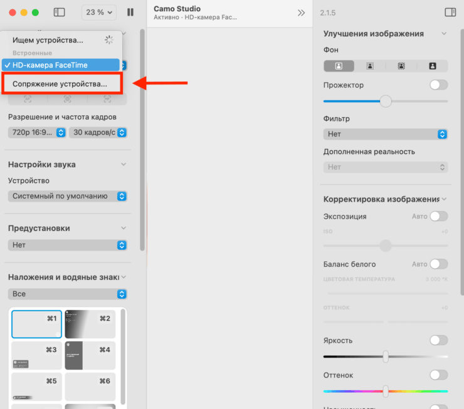Open the Фильтр dropdown
The height and width of the screenshot is (409, 464).
(x=386, y=134)
